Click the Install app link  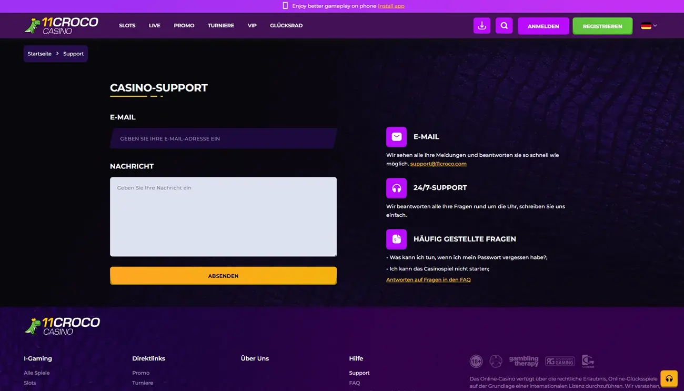(x=391, y=6)
